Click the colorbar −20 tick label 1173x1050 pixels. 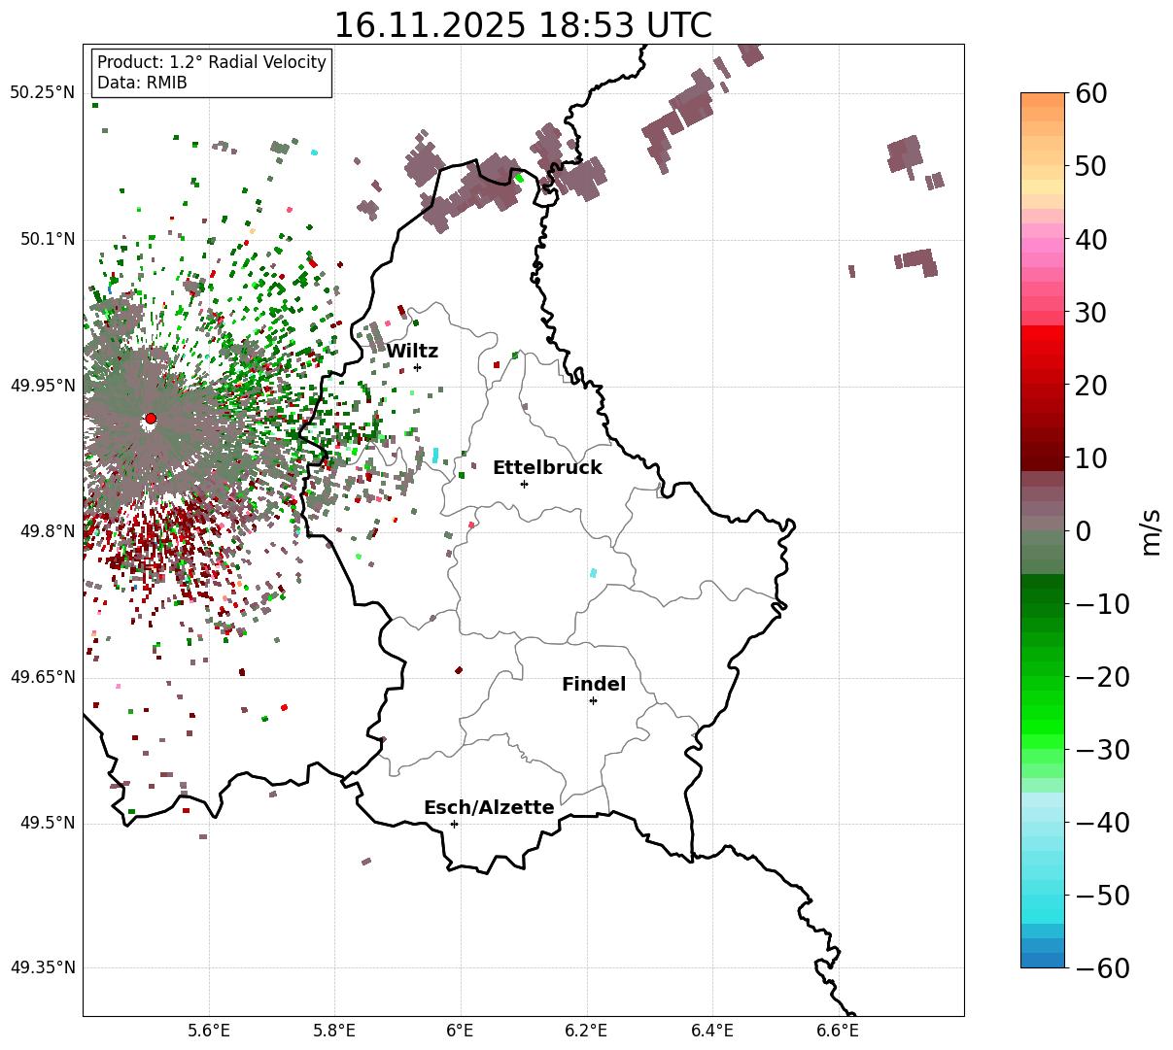click(1102, 677)
